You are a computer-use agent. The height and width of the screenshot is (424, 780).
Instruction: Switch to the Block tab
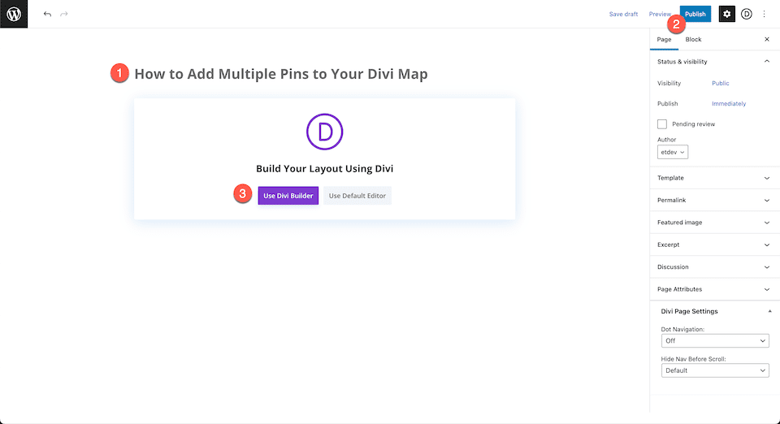(693, 39)
